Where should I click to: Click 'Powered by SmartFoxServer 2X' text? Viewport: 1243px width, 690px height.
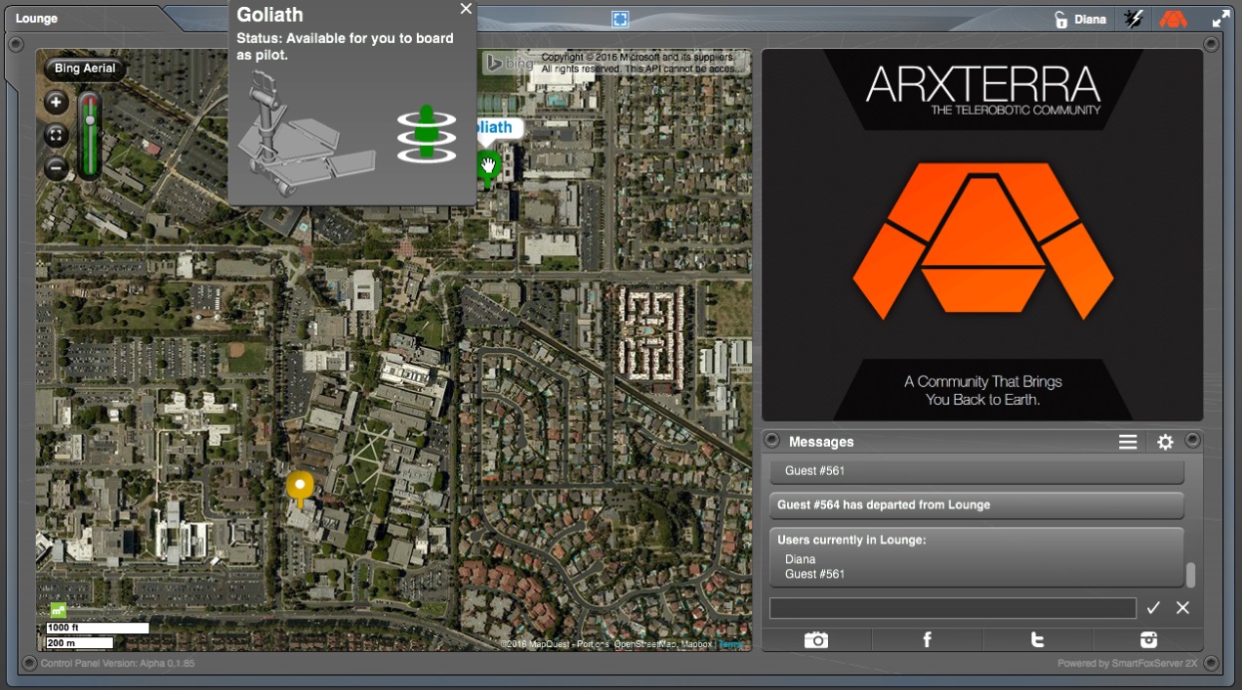click(1127, 664)
